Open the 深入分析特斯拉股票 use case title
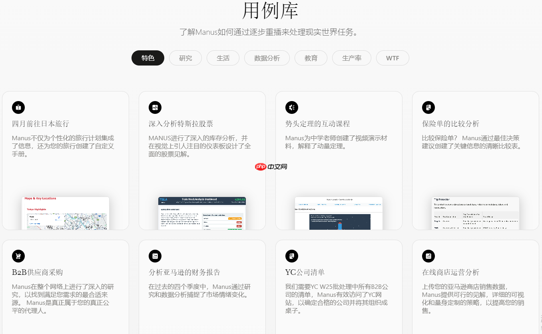Image resolution: width=542 pixels, height=334 pixels. (x=181, y=124)
